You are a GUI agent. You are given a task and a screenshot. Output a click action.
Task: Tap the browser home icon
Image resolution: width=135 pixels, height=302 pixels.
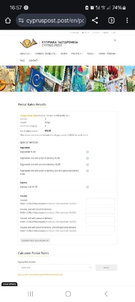8,20
